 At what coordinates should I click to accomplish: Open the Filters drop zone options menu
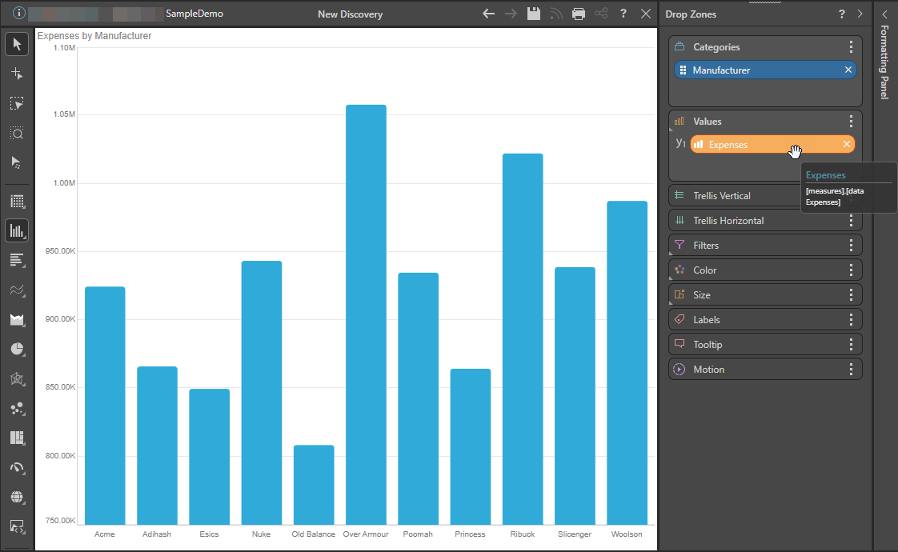[851, 246]
